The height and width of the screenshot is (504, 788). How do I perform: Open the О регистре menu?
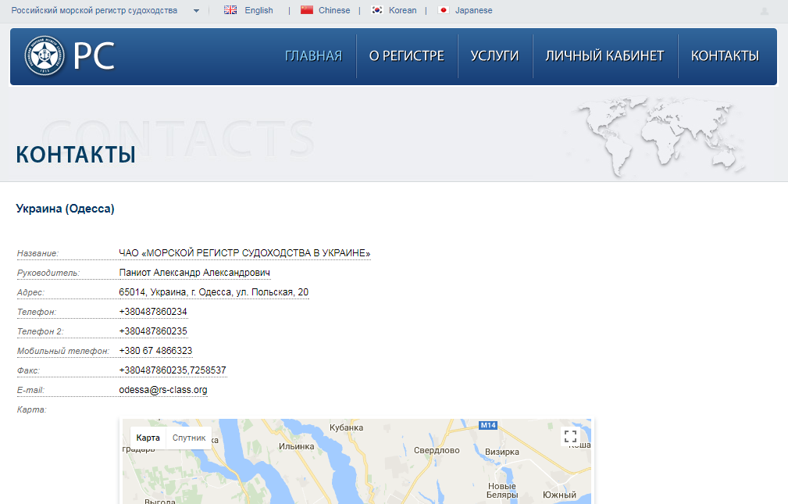click(x=406, y=55)
